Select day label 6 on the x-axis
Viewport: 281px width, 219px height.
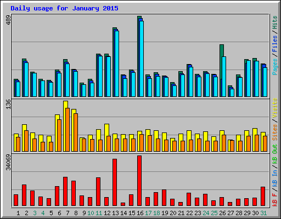tap(59, 213)
